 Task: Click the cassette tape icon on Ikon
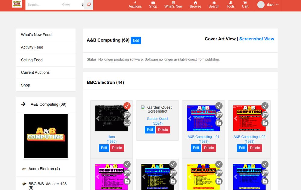127,123
